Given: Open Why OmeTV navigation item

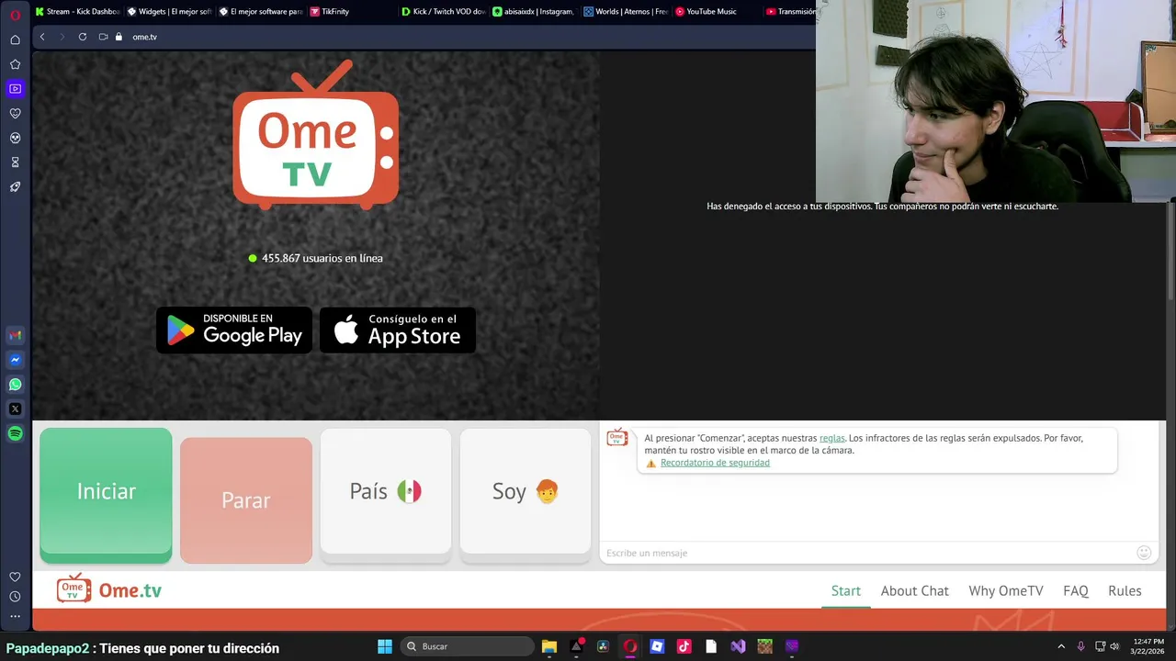Looking at the screenshot, I should (x=1006, y=591).
